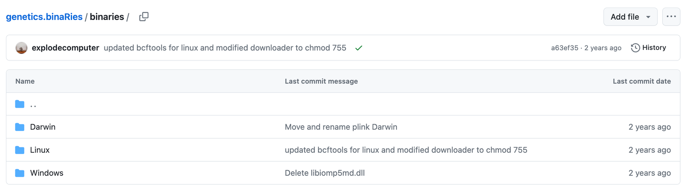Click the Darwin folder icon
The width and height of the screenshot is (687, 195).
[20, 127]
